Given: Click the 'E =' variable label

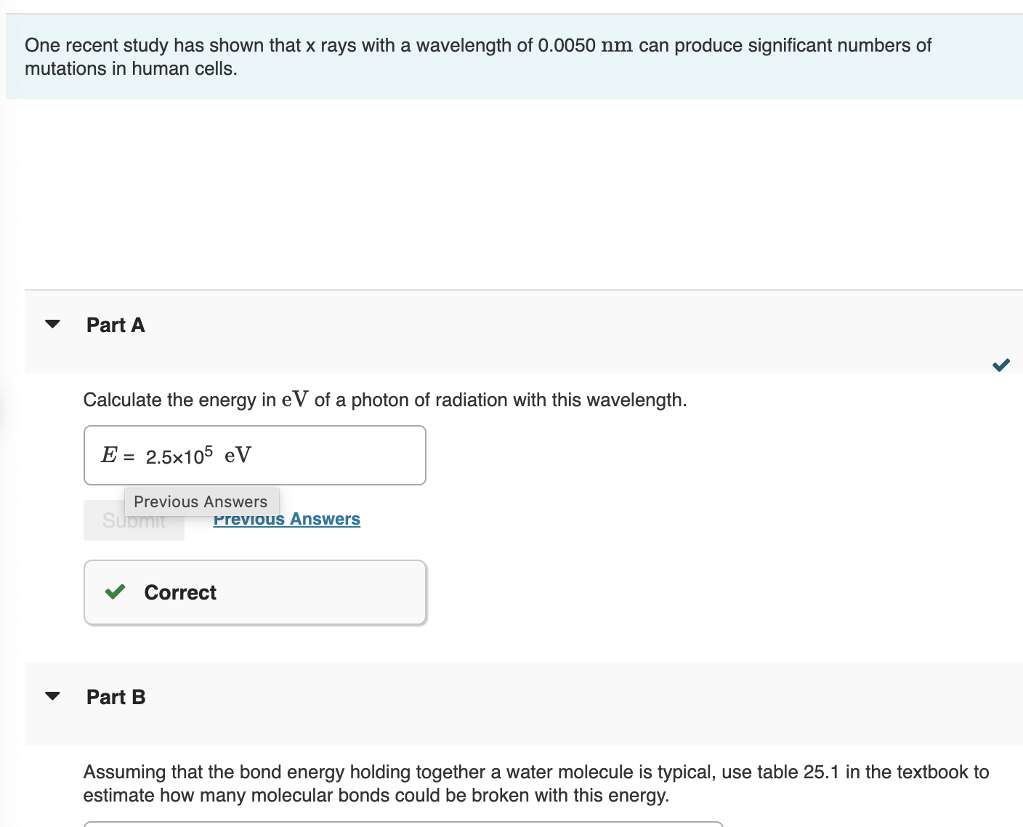Looking at the screenshot, I should coord(117,456).
